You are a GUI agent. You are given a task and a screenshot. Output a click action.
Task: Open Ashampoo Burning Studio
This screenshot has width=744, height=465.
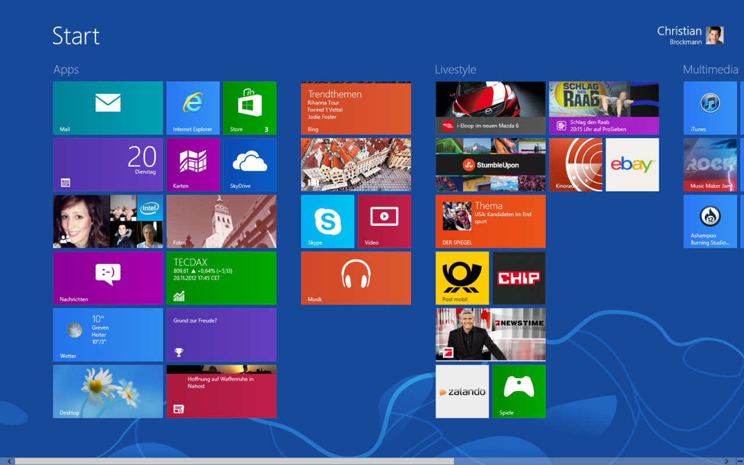click(710, 221)
